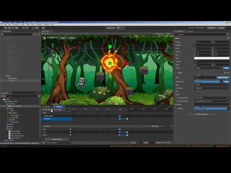Image resolution: width=231 pixels, height=173 pixels.
Task: Open the Component menu
Action: pos(16,25)
